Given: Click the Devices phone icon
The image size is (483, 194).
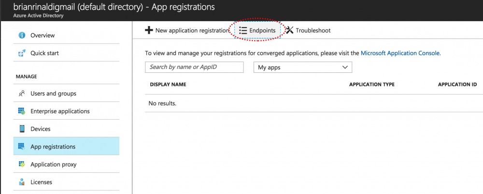Looking at the screenshot, I should [x=22, y=129].
